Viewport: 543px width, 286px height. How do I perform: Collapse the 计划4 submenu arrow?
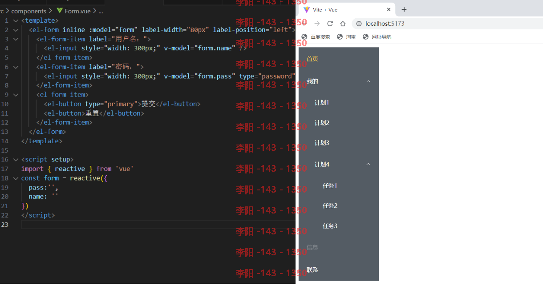click(368, 165)
